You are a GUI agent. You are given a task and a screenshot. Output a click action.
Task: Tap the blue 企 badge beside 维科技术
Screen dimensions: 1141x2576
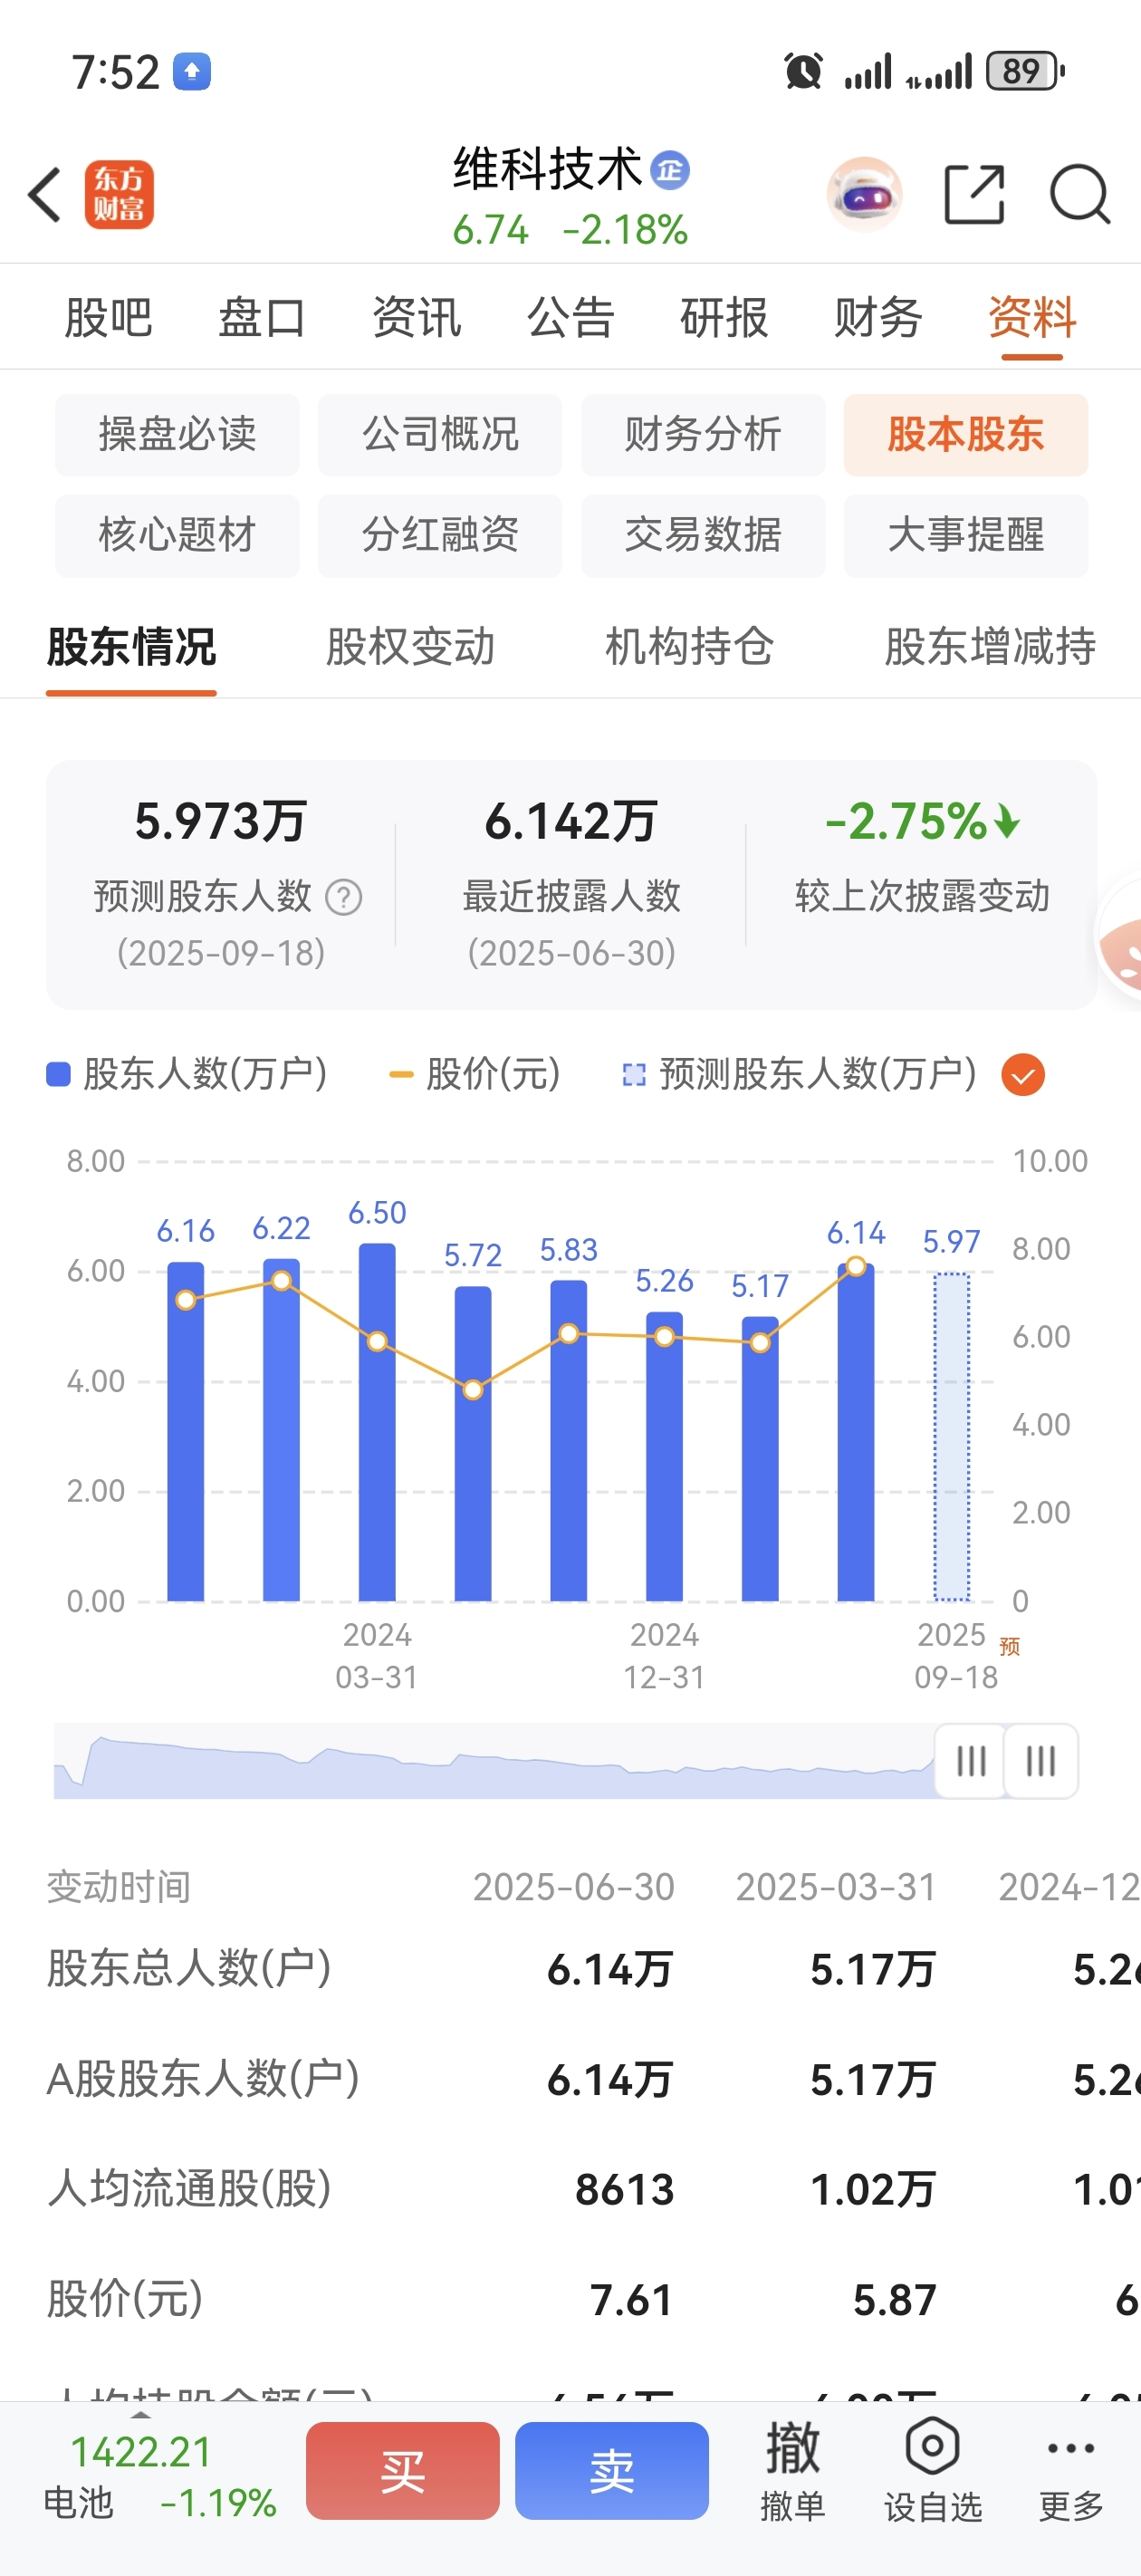pos(670,171)
